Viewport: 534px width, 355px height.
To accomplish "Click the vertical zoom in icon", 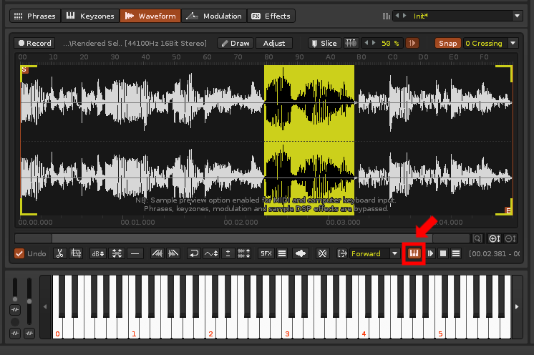I will pos(495,238).
